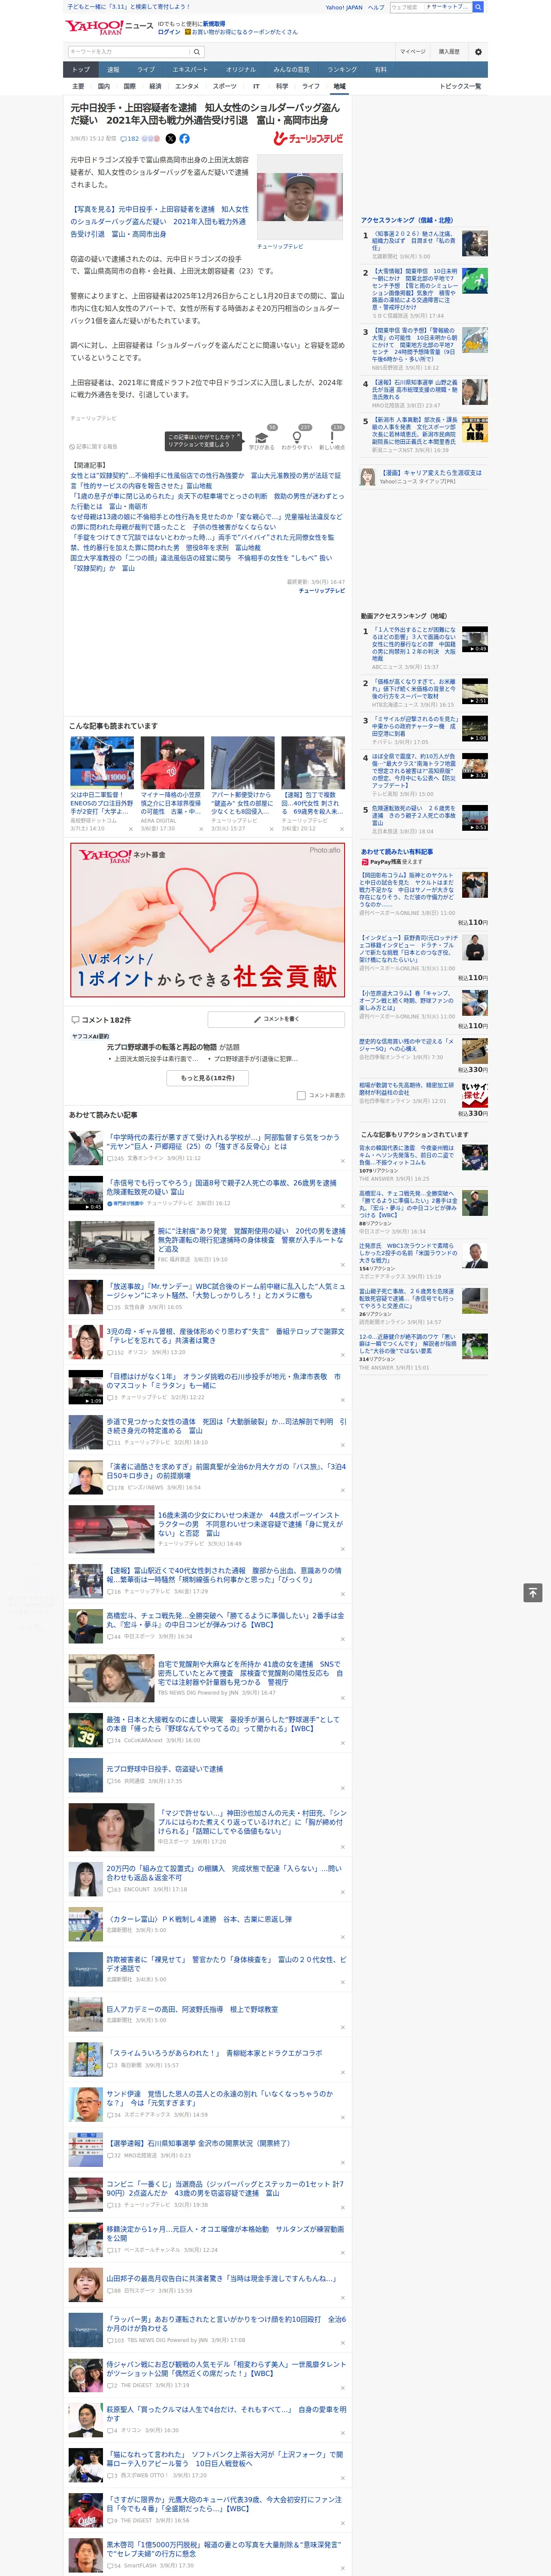Share article on X icon
551x2576 pixels.
point(170,139)
